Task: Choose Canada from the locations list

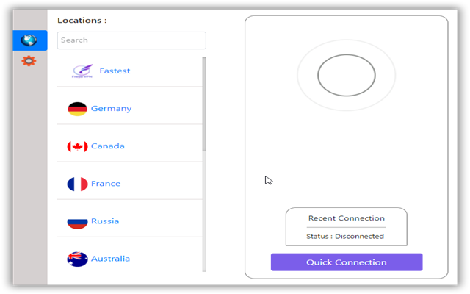Action: click(108, 146)
